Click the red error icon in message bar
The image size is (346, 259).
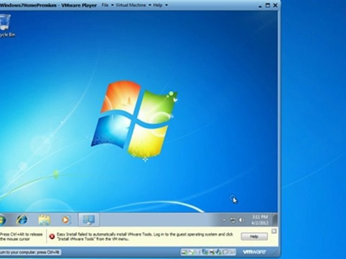pyautogui.click(x=52, y=237)
